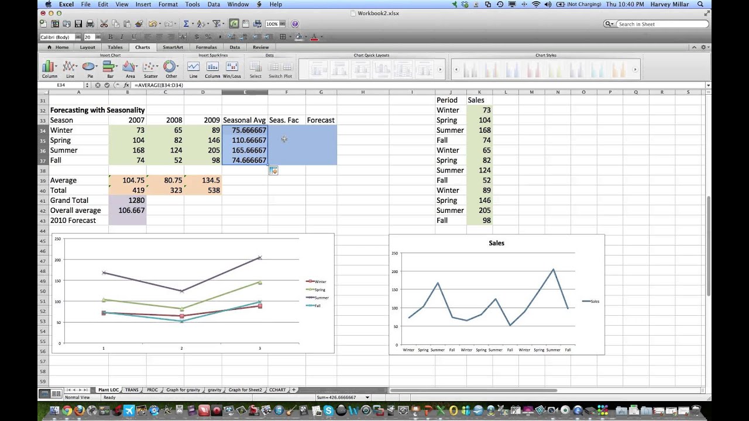Switch to the CCHART sheet tab
The width and height of the screenshot is (749, 421).
(x=277, y=390)
